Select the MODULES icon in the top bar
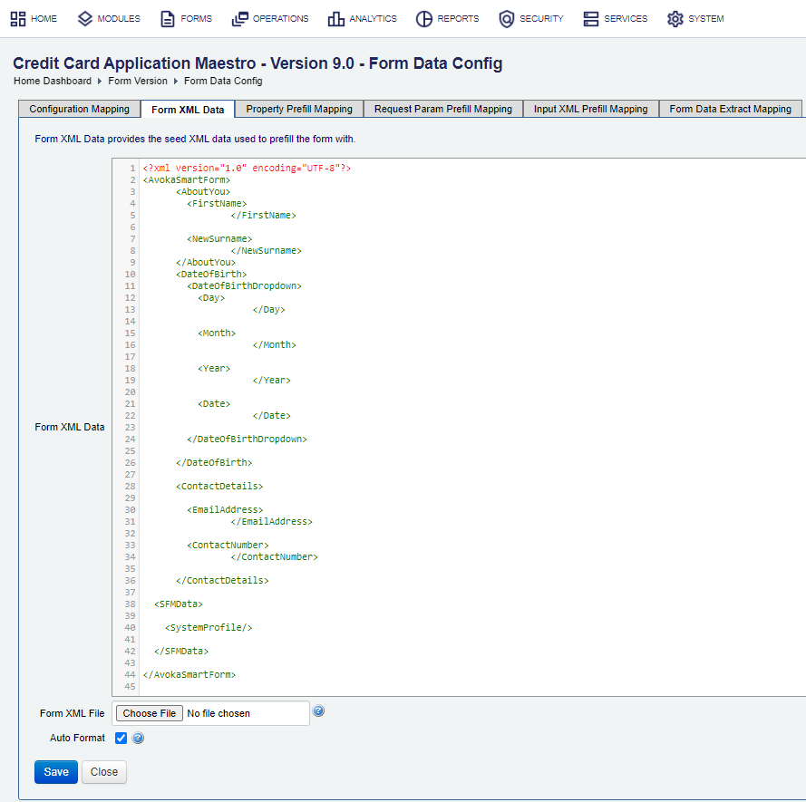Viewport: 806px width, 802px height. 84,18
